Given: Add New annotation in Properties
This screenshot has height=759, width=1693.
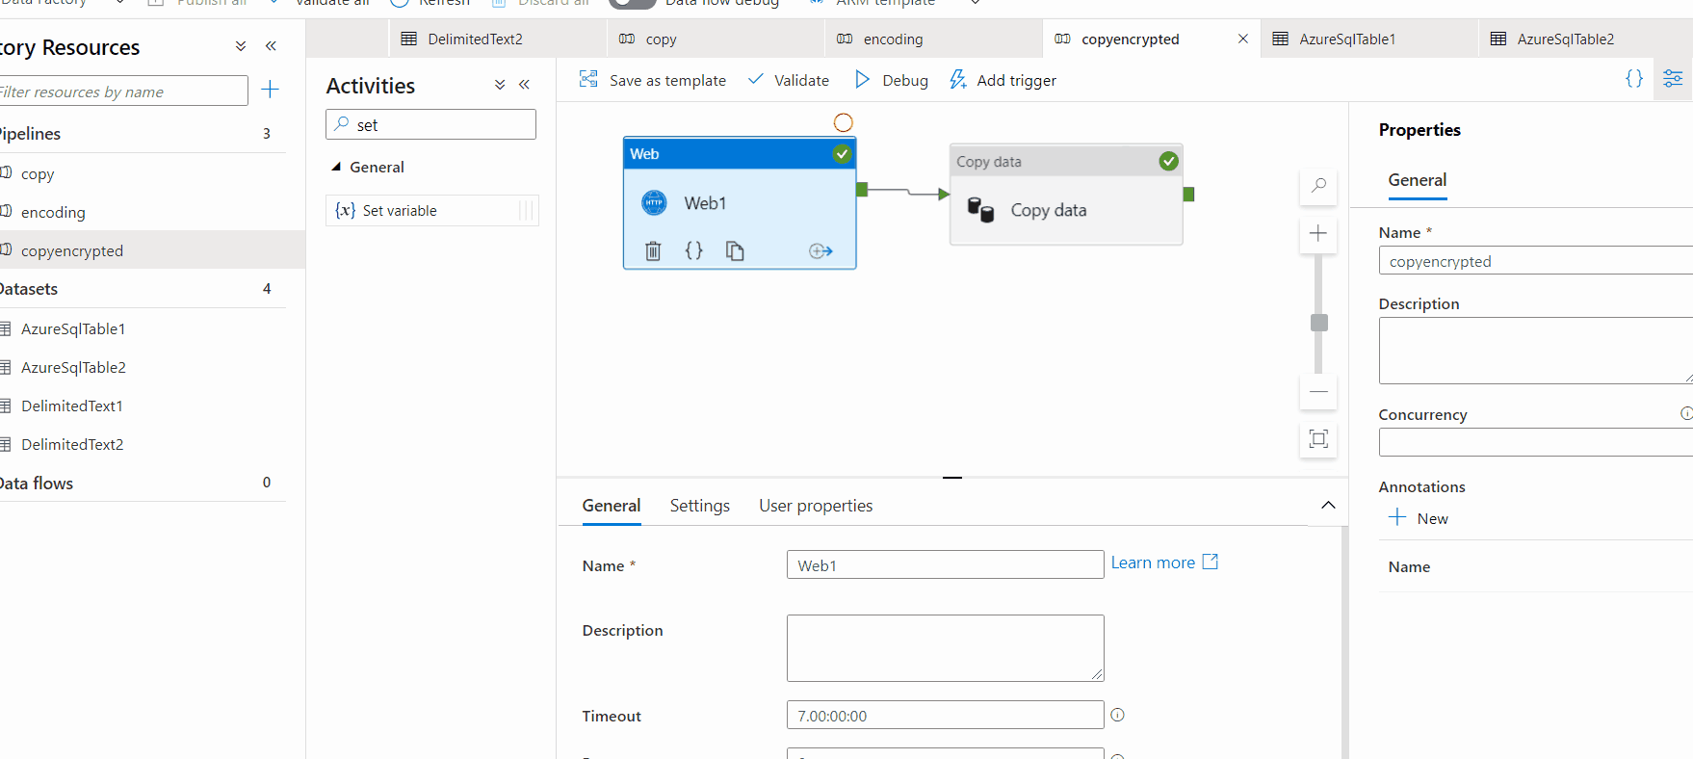Looking at the screenshot, I should [1418, 518].
